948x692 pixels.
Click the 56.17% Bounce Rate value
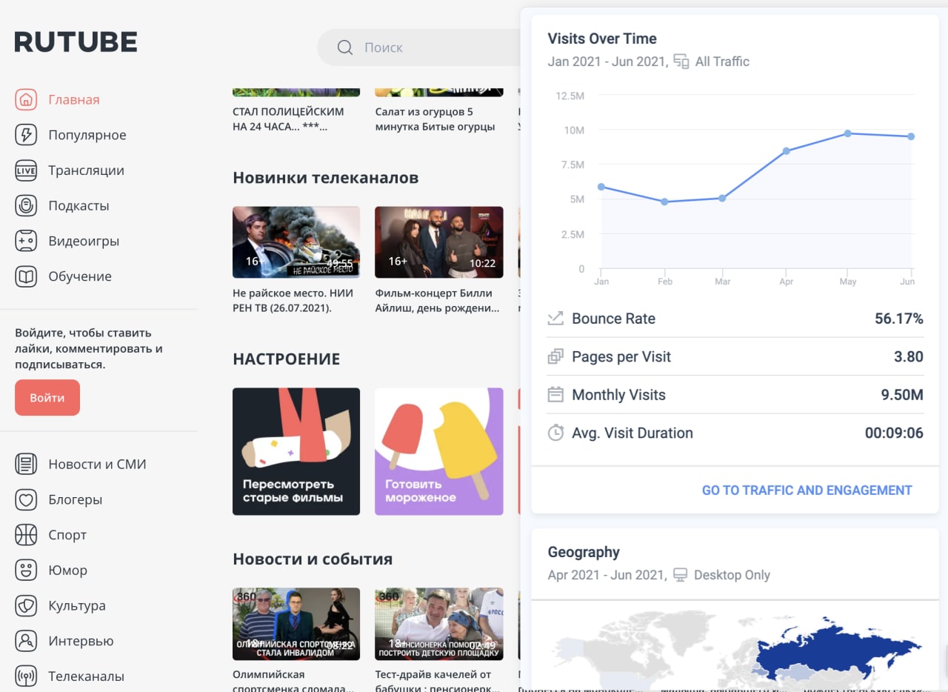(x=899, y=319)
